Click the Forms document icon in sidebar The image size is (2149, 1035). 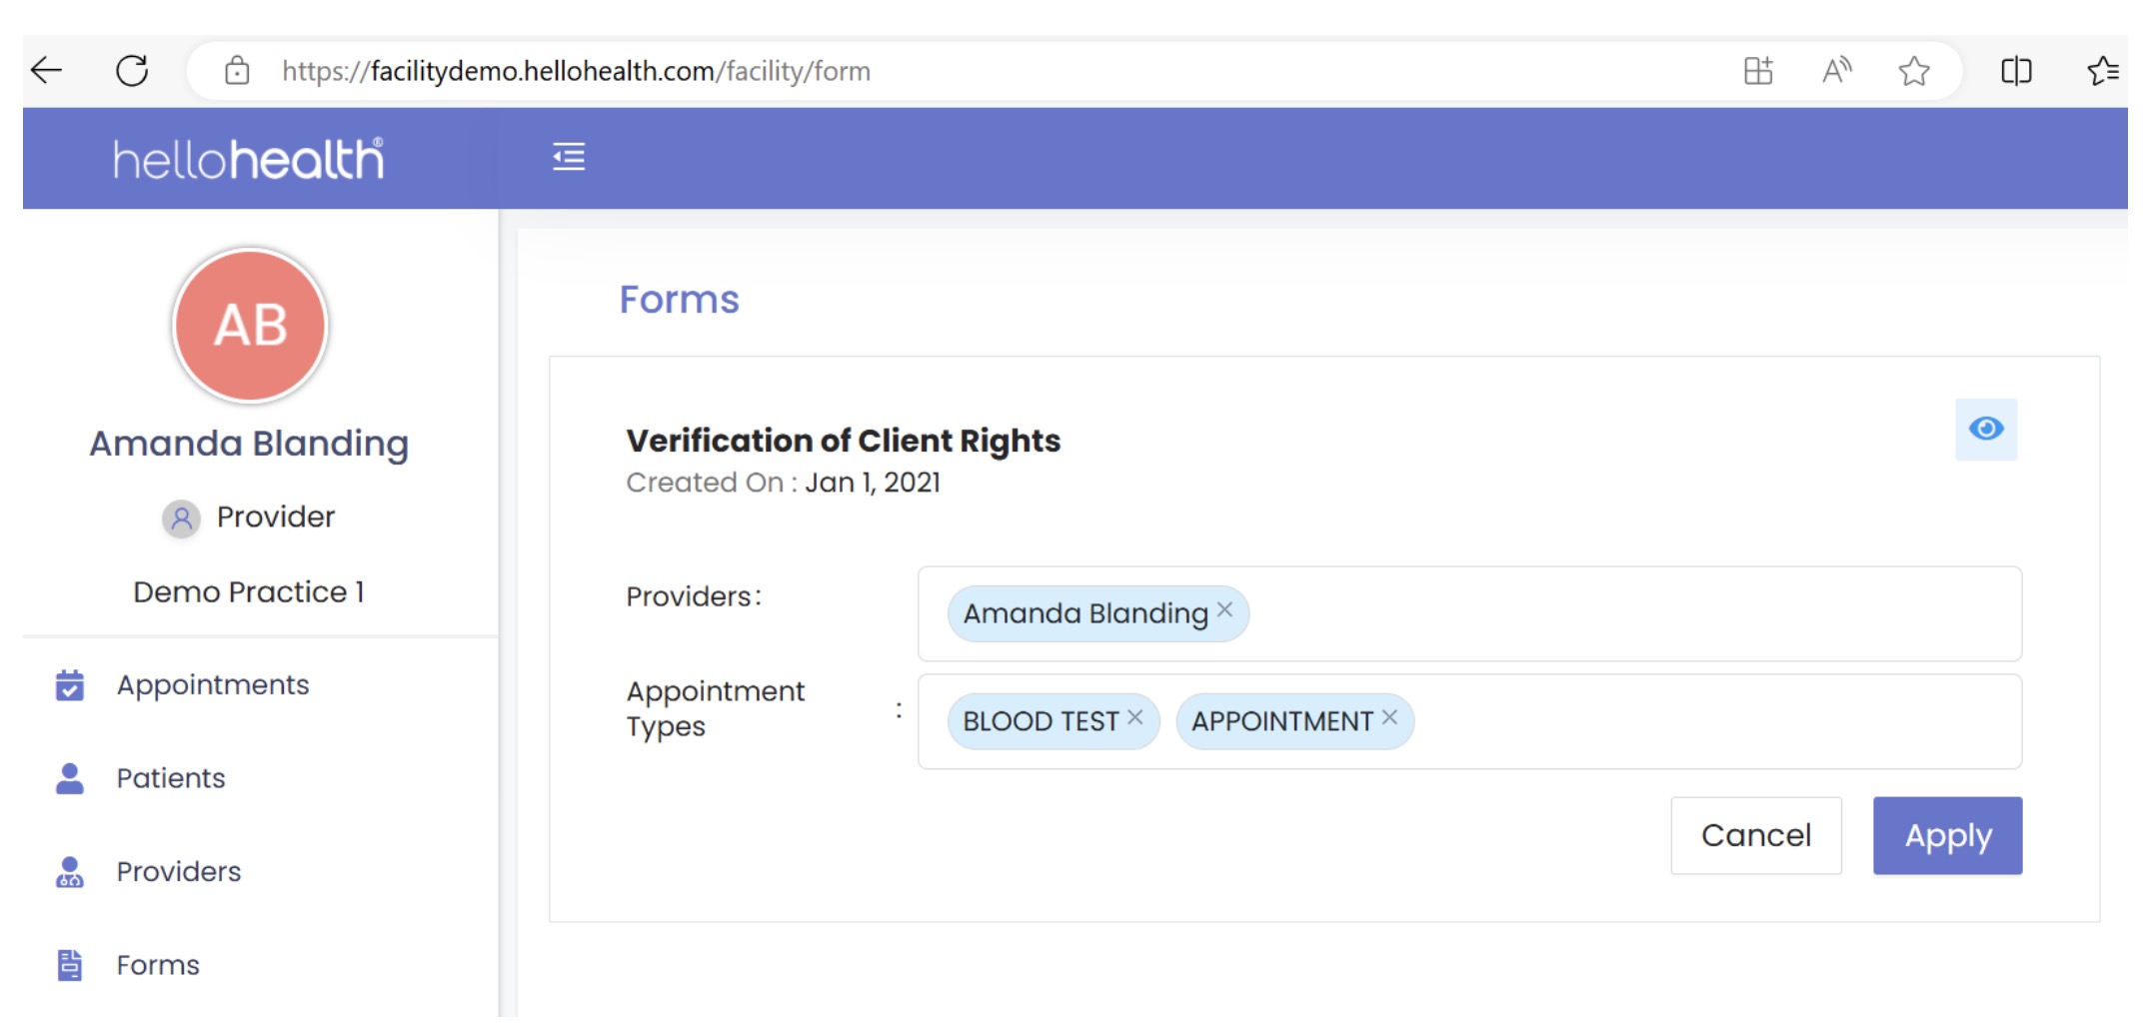(x=70, y=965)
